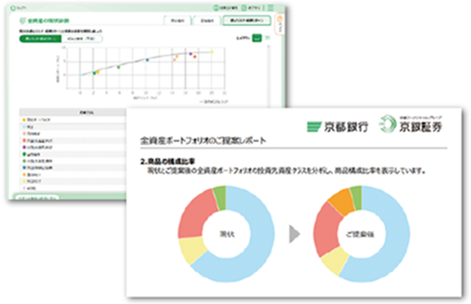The height and width of the screenshot is (304, 471).
Task: Click the teal point near risk 10
Action: pos(147,60)
